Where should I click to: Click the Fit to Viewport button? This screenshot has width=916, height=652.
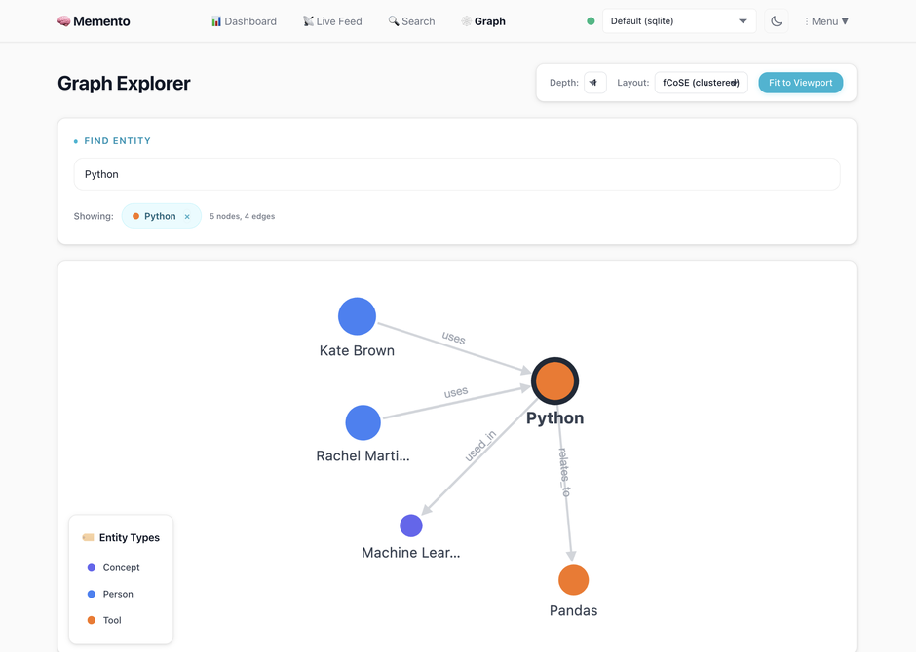coord(800,83)
